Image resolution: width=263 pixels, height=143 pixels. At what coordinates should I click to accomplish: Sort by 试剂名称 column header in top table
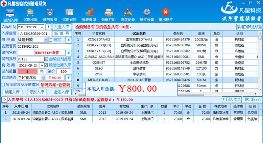[139, 34]
